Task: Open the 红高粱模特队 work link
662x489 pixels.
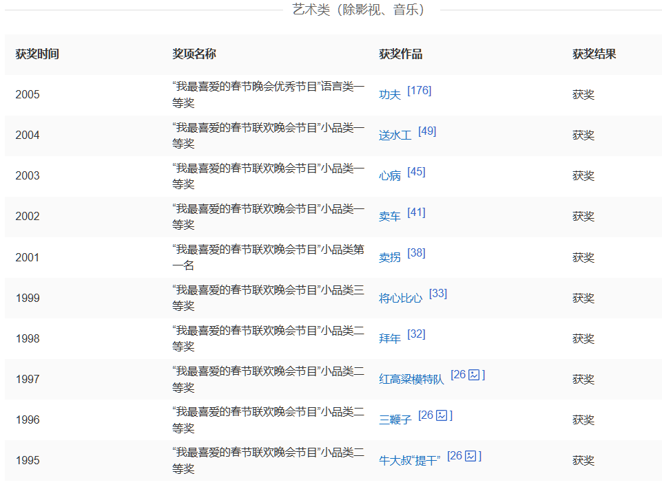Action: pos(411,380)
